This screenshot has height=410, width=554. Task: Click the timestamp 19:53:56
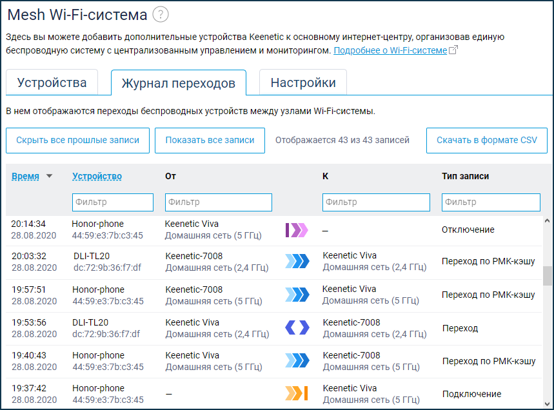(x=29, y=322)
